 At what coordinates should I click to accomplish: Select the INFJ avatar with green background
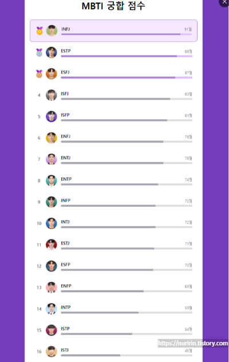coord(52,30)
